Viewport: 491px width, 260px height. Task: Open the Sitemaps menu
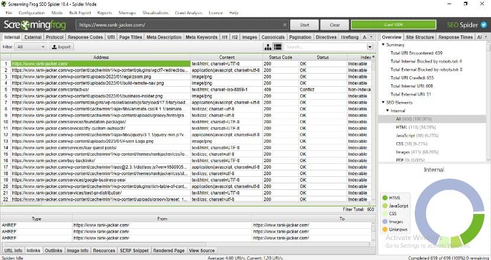click(127, 13)
